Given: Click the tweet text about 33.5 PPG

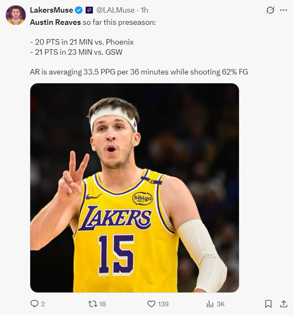Looking at the screenshot, I should (x=139, y=72).
